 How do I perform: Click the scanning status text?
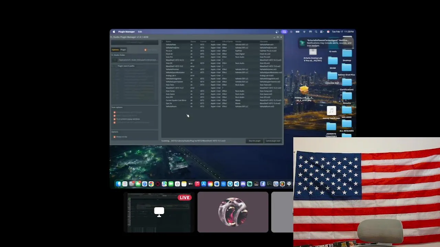tap(194, 141)
